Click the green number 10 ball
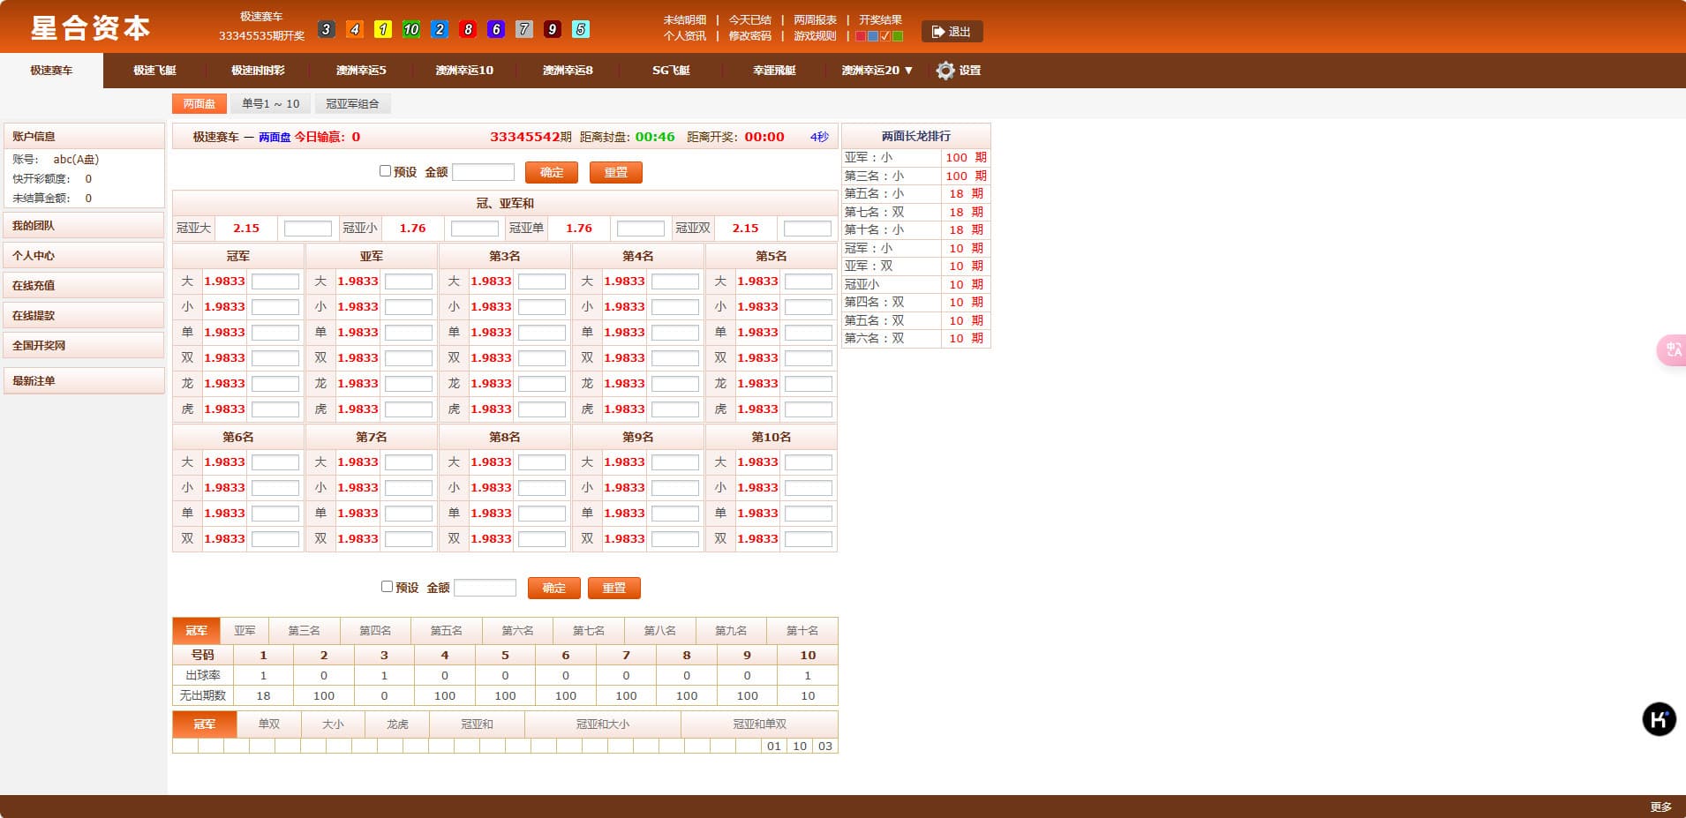The height and width of the screenshot is (818, 1686). tap(410, 29)
